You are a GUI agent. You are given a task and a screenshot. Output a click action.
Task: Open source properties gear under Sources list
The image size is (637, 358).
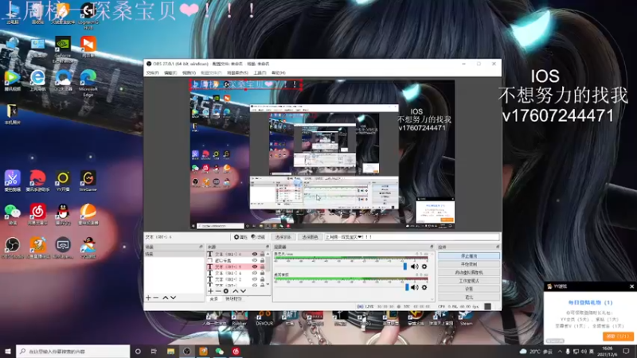(x=226, y=291)
